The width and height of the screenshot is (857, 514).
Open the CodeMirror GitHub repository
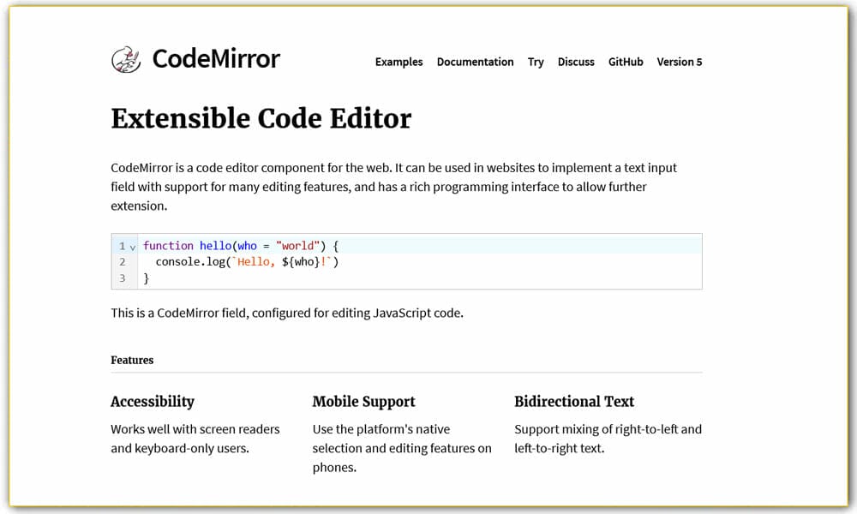click(x=626, y=62)
